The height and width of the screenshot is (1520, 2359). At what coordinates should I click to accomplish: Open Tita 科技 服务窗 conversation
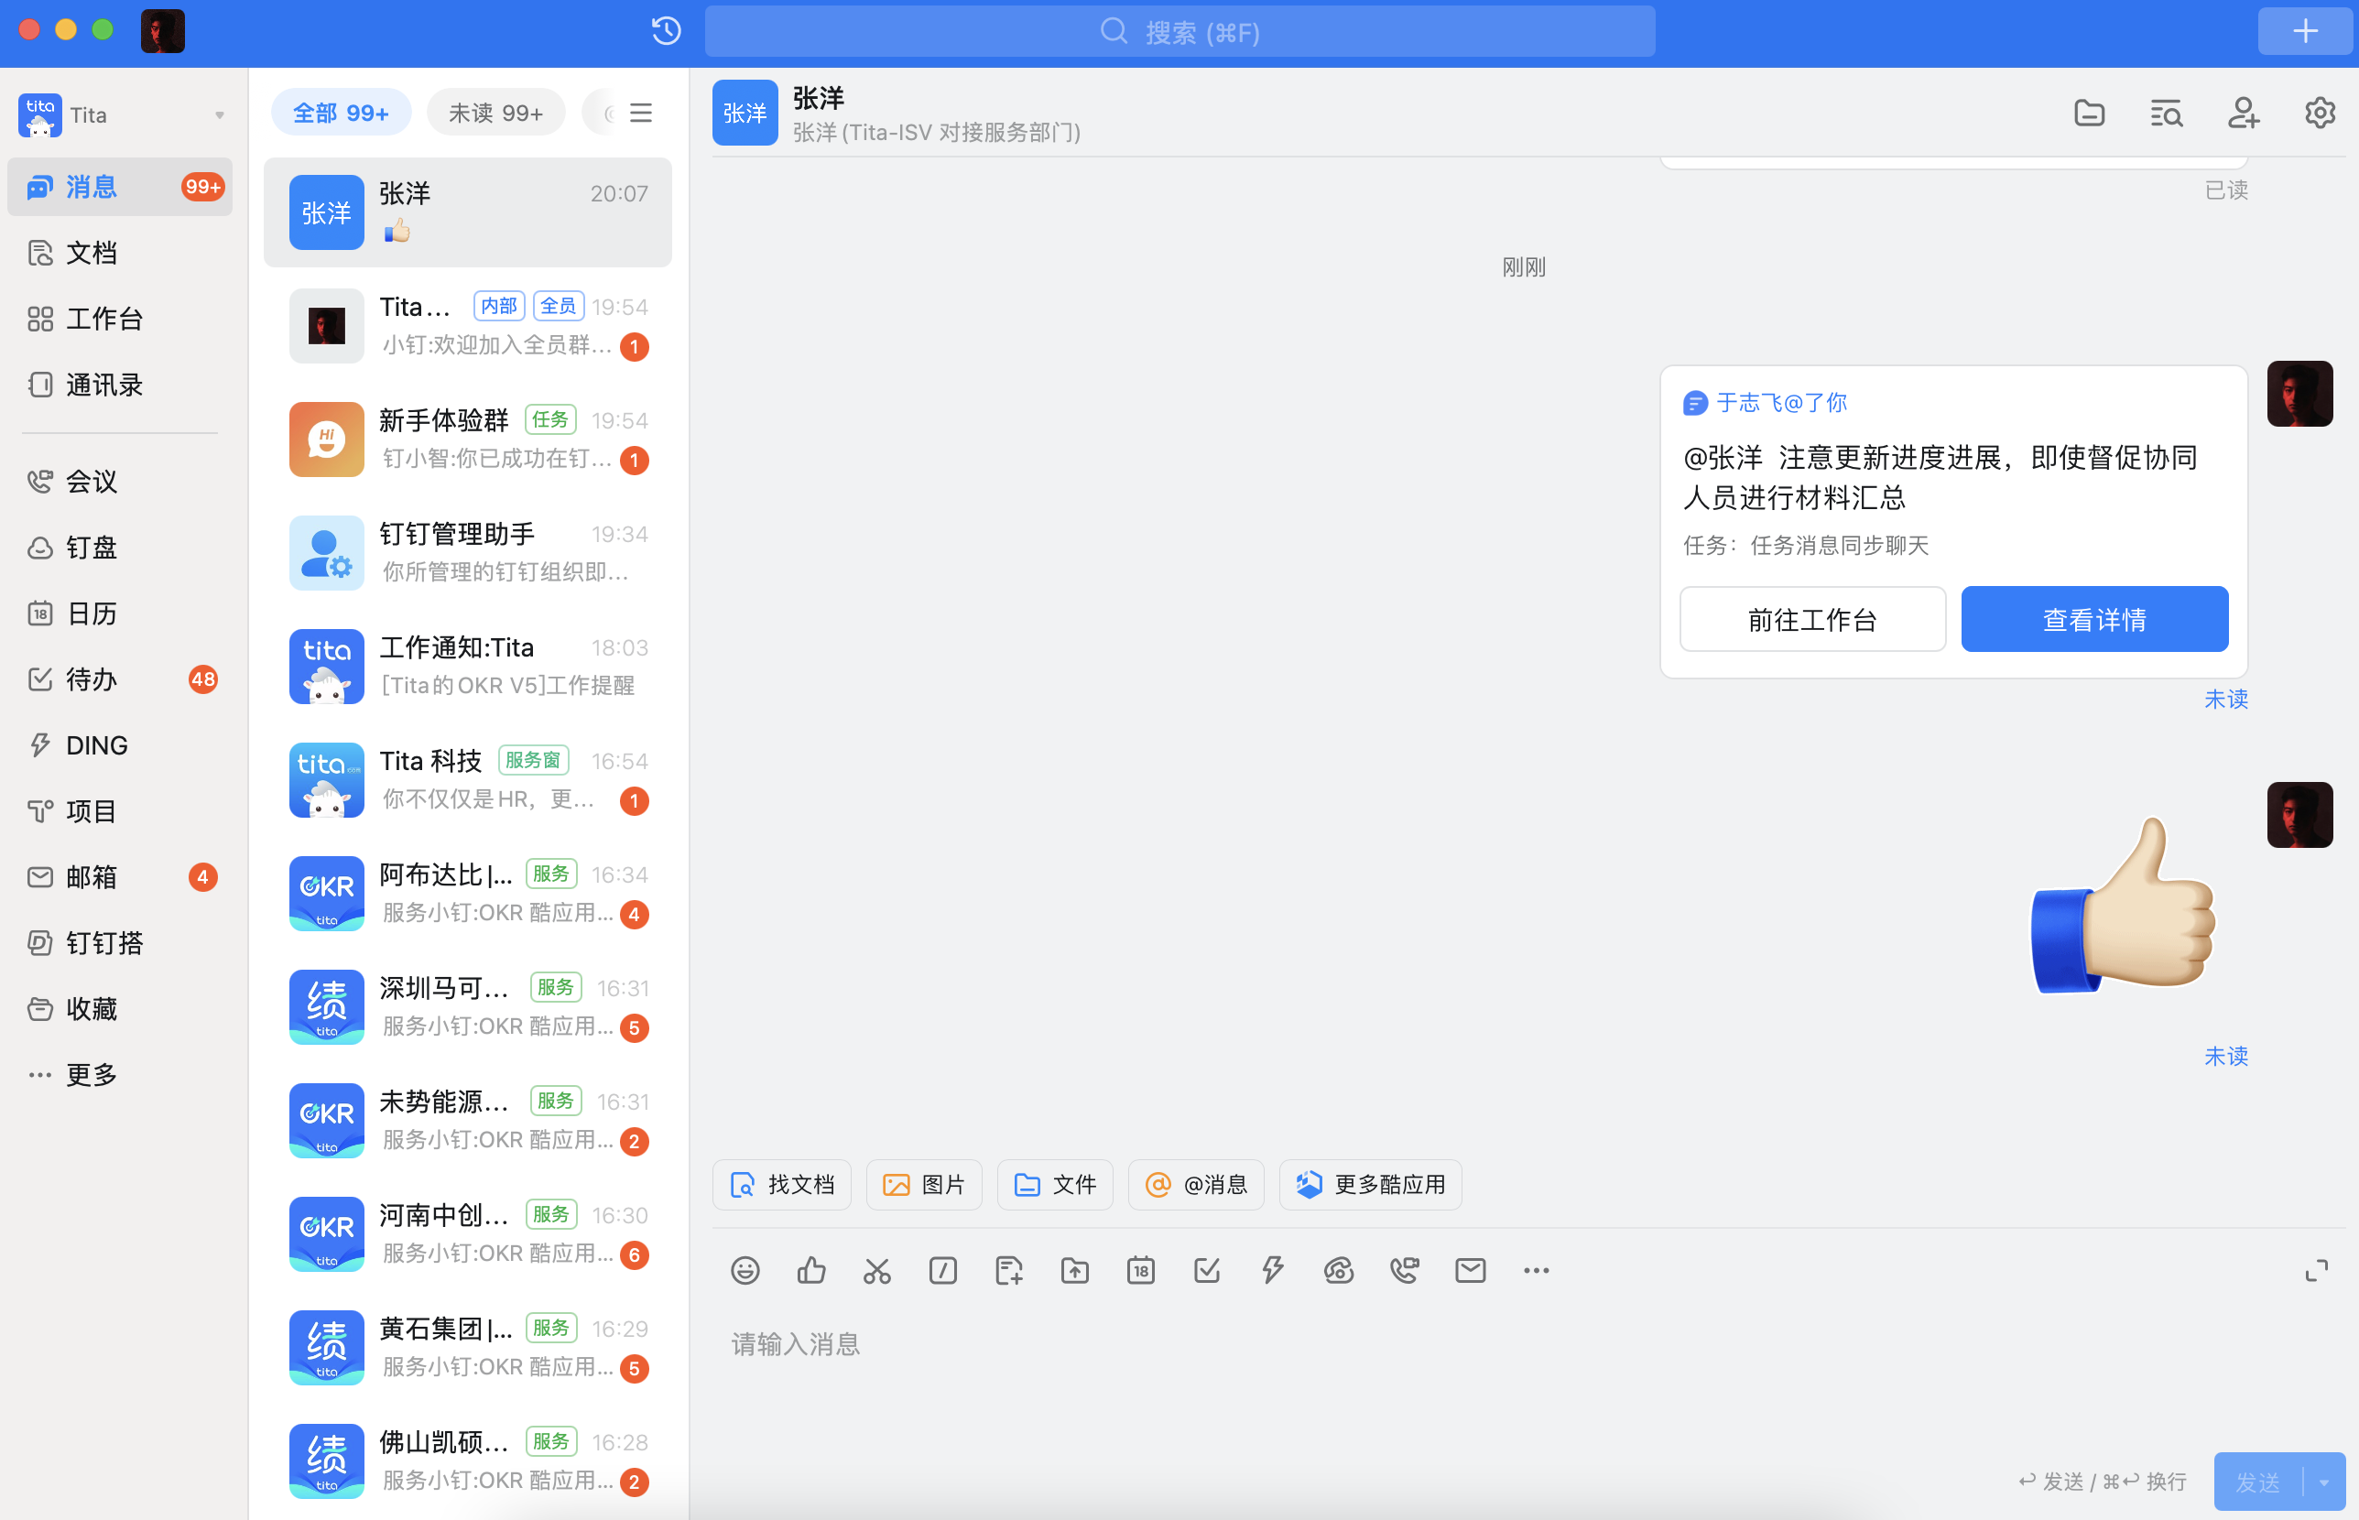(x=468, y=780)
